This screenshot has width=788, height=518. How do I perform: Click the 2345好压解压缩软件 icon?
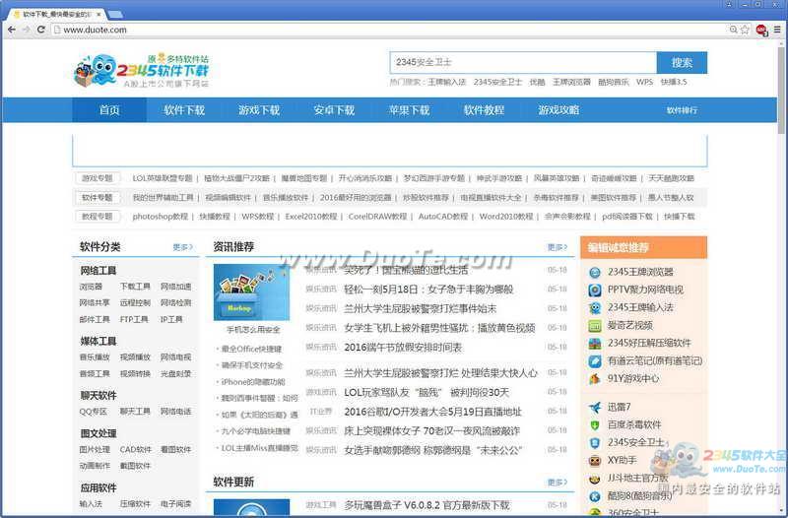click(x=595, y=343)
